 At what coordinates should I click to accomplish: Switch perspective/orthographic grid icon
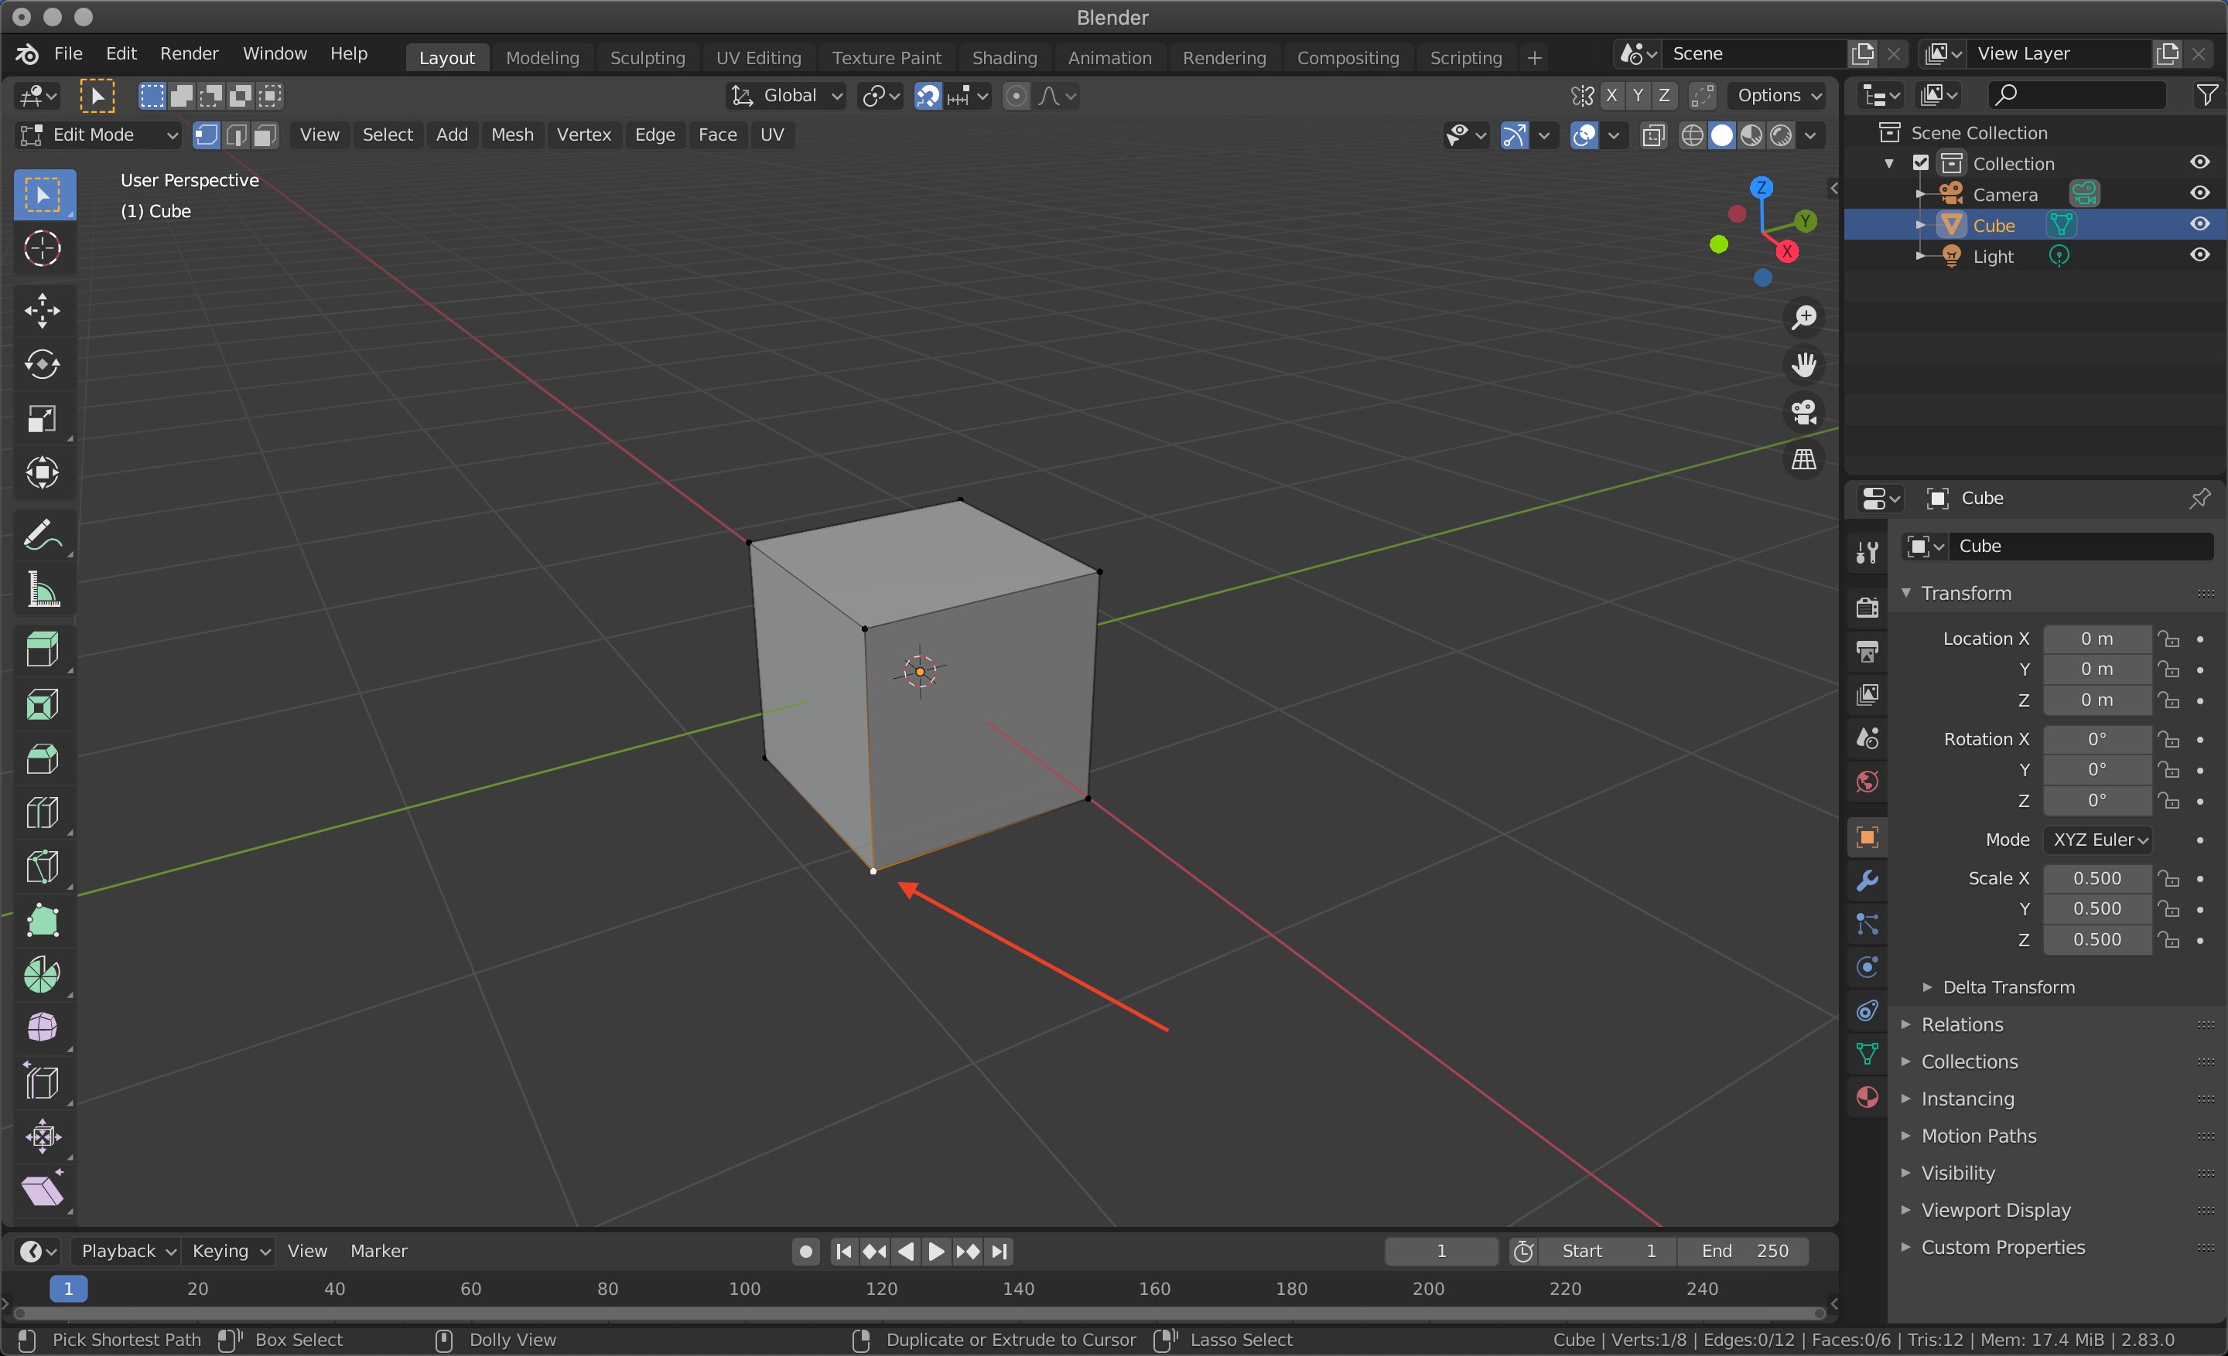click(1804, 459)
